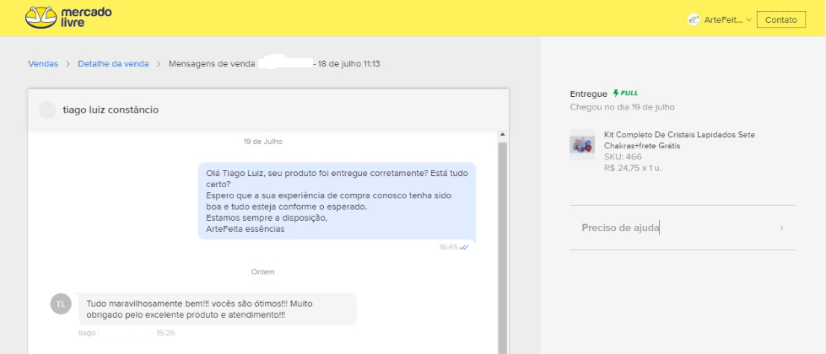Viewport: 826px width, 354px height.
Task: Click the 16:45 message timestamp
Action: pyautogui.click(x=449, y=247)
